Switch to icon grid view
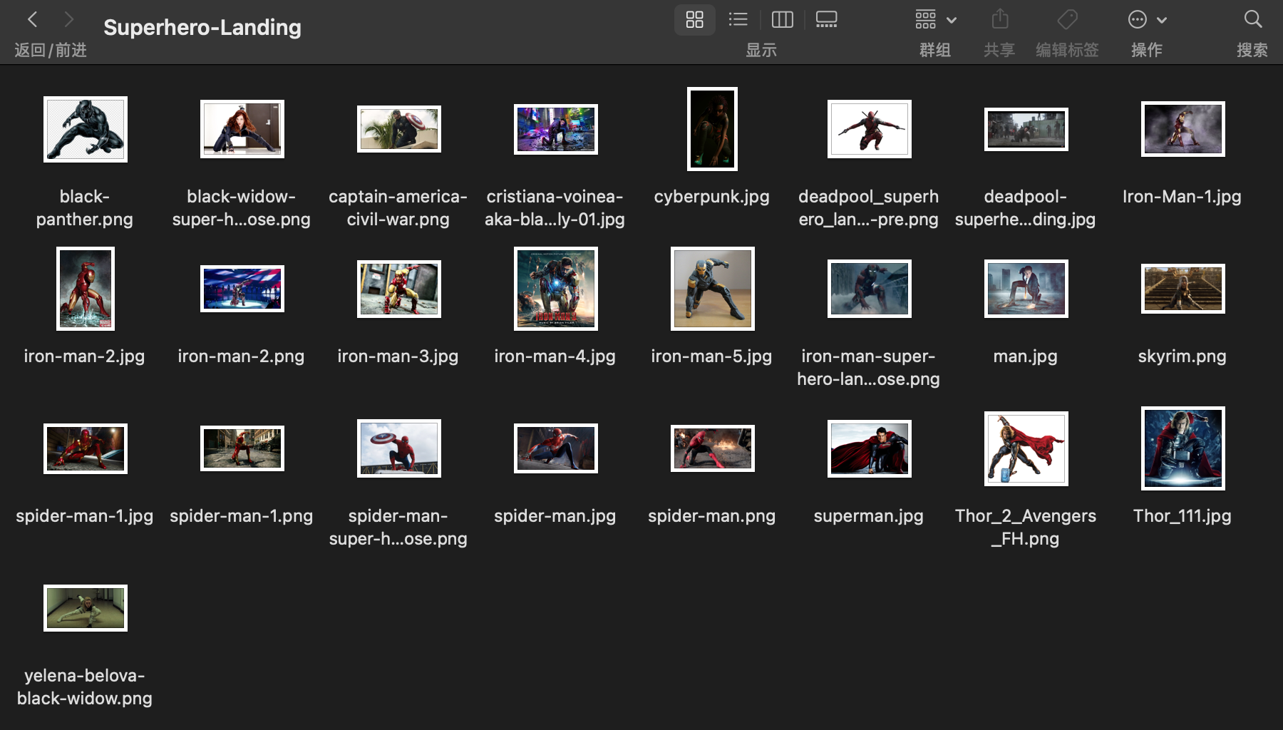 694,19
